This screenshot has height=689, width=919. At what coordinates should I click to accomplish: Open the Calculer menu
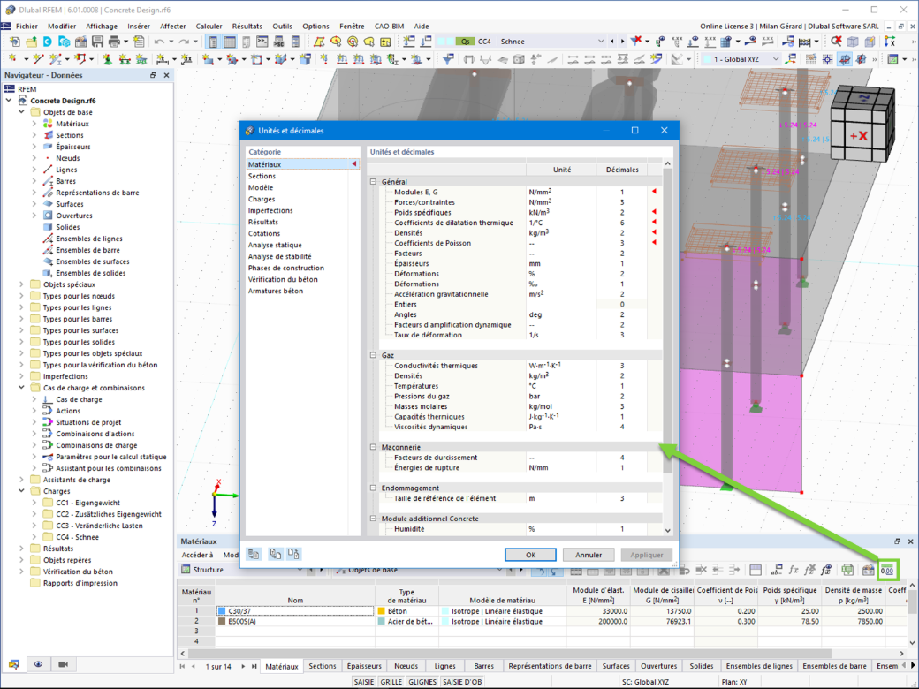(x=209, y=26)
